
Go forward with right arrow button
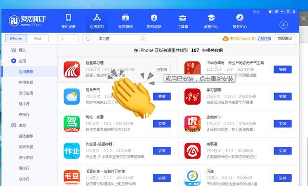tap(73, 39)
